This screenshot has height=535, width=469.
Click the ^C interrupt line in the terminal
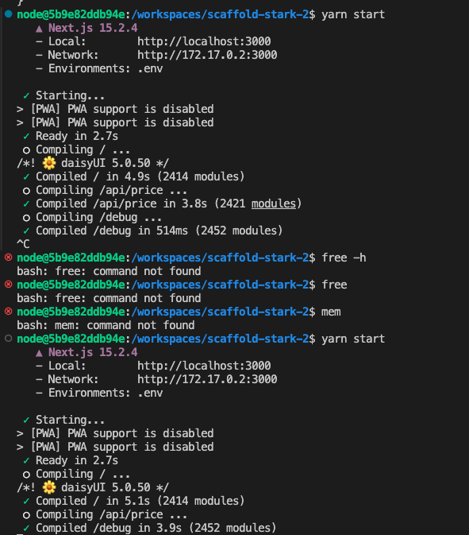(x=23, y=244)
